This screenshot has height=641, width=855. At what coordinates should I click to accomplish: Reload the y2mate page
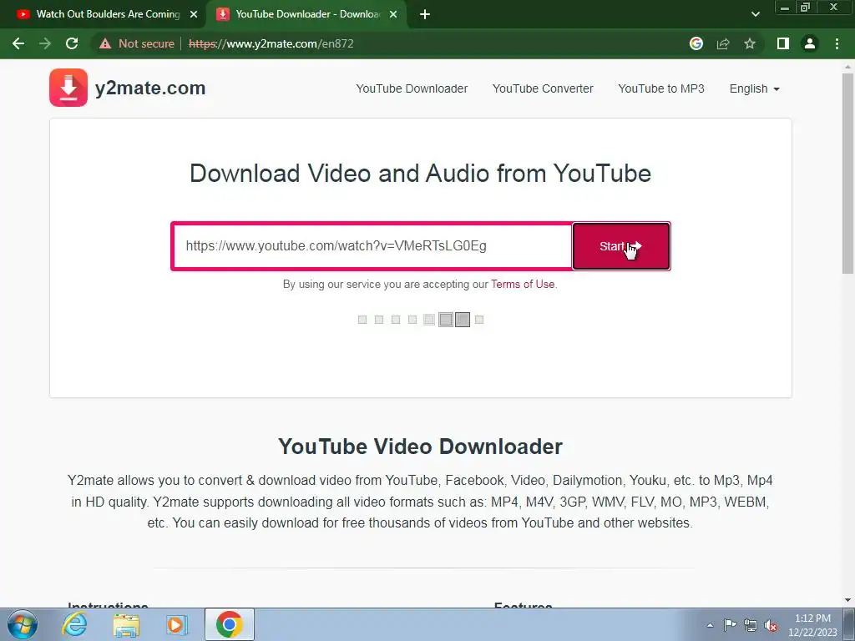click(72, 43)
